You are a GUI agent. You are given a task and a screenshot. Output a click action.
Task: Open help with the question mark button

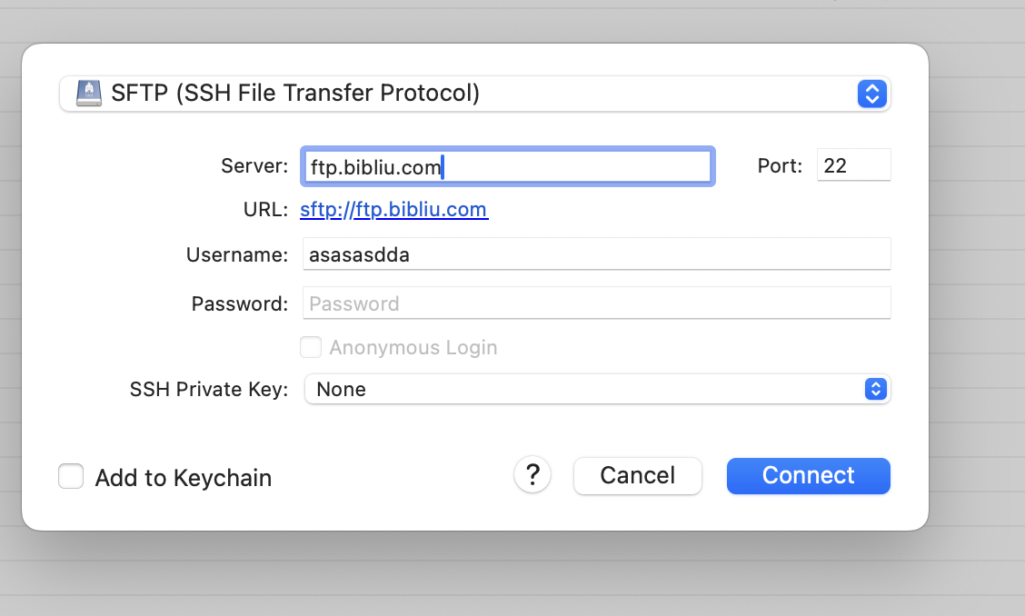click(532, 474)
